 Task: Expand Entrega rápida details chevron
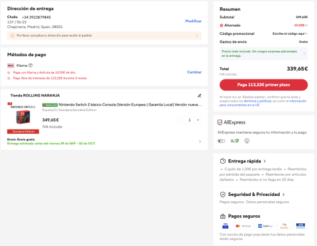pos(265,161)
